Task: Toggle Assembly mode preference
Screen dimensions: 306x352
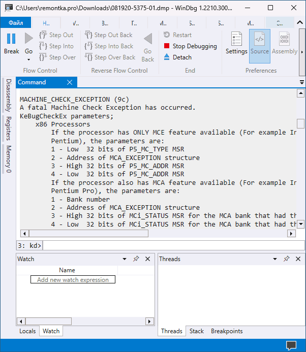Action: (x=285, y=43)
